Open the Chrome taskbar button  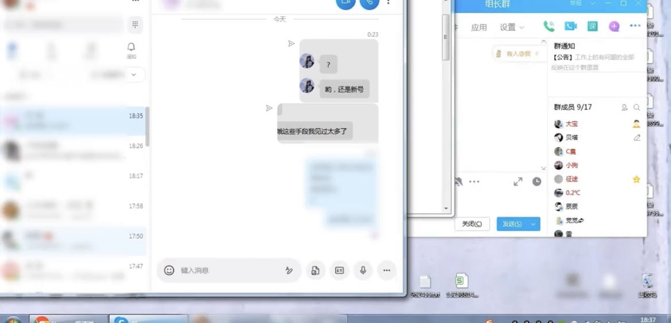pyautogui.click(x=68, y=319)
